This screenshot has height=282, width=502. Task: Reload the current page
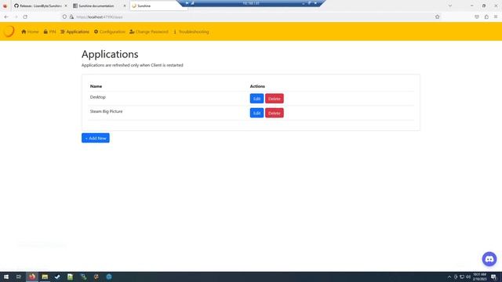point(25,17)
